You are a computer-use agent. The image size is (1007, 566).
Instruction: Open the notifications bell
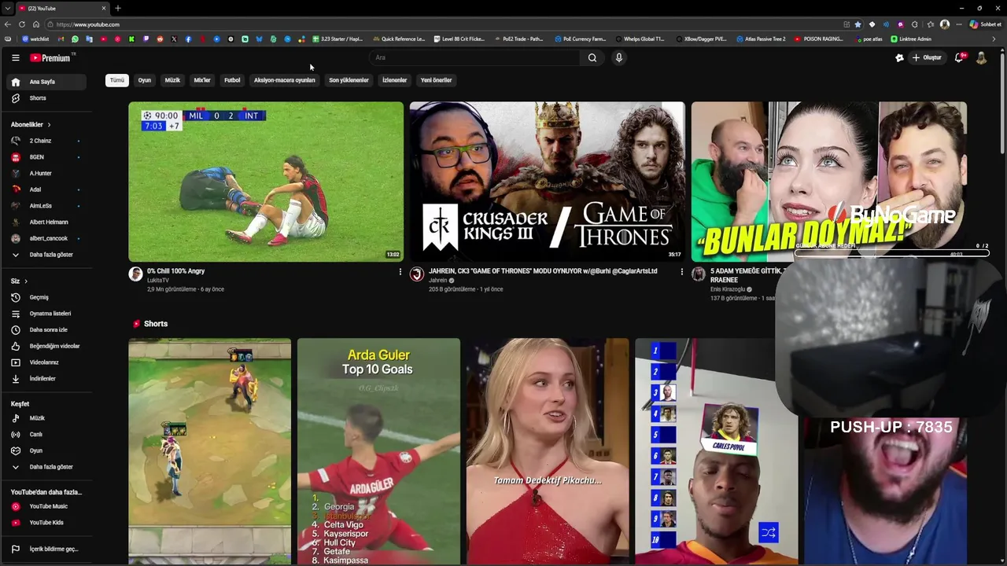tap(959, 57)
